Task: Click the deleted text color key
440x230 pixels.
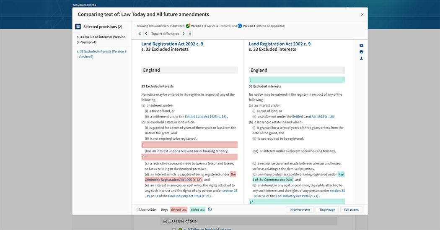Action: [179, 209]
